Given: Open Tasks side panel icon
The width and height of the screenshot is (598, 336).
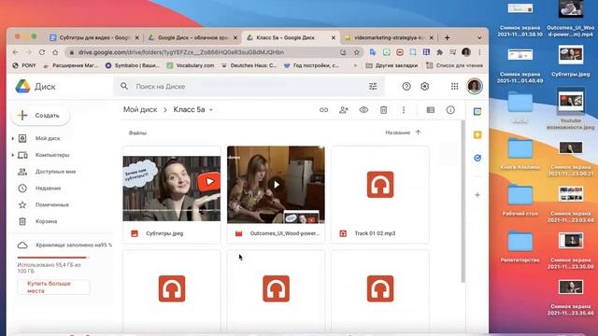Looking at the screenshot, I should (x=477, y=158).
